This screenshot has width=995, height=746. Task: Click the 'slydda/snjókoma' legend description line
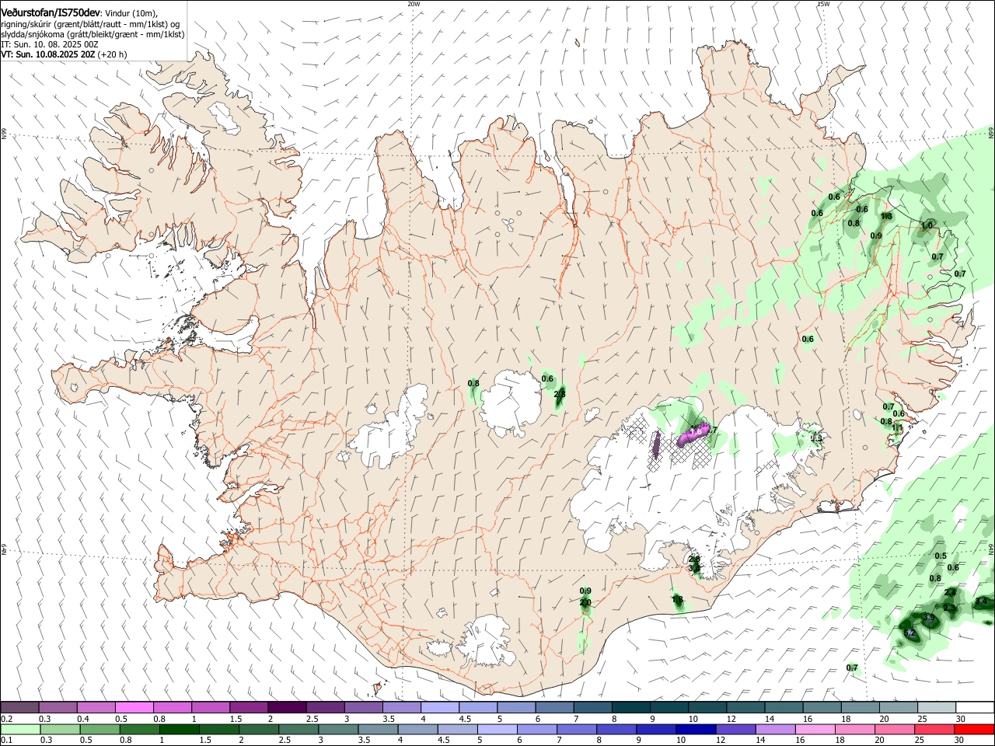tap(93, 34)
